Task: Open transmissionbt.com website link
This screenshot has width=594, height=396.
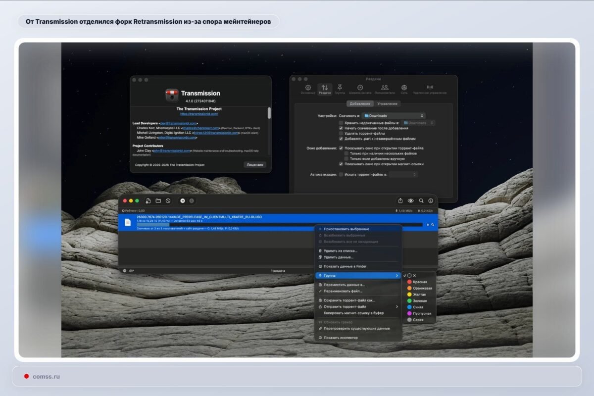Action: [x=199, y=114]
